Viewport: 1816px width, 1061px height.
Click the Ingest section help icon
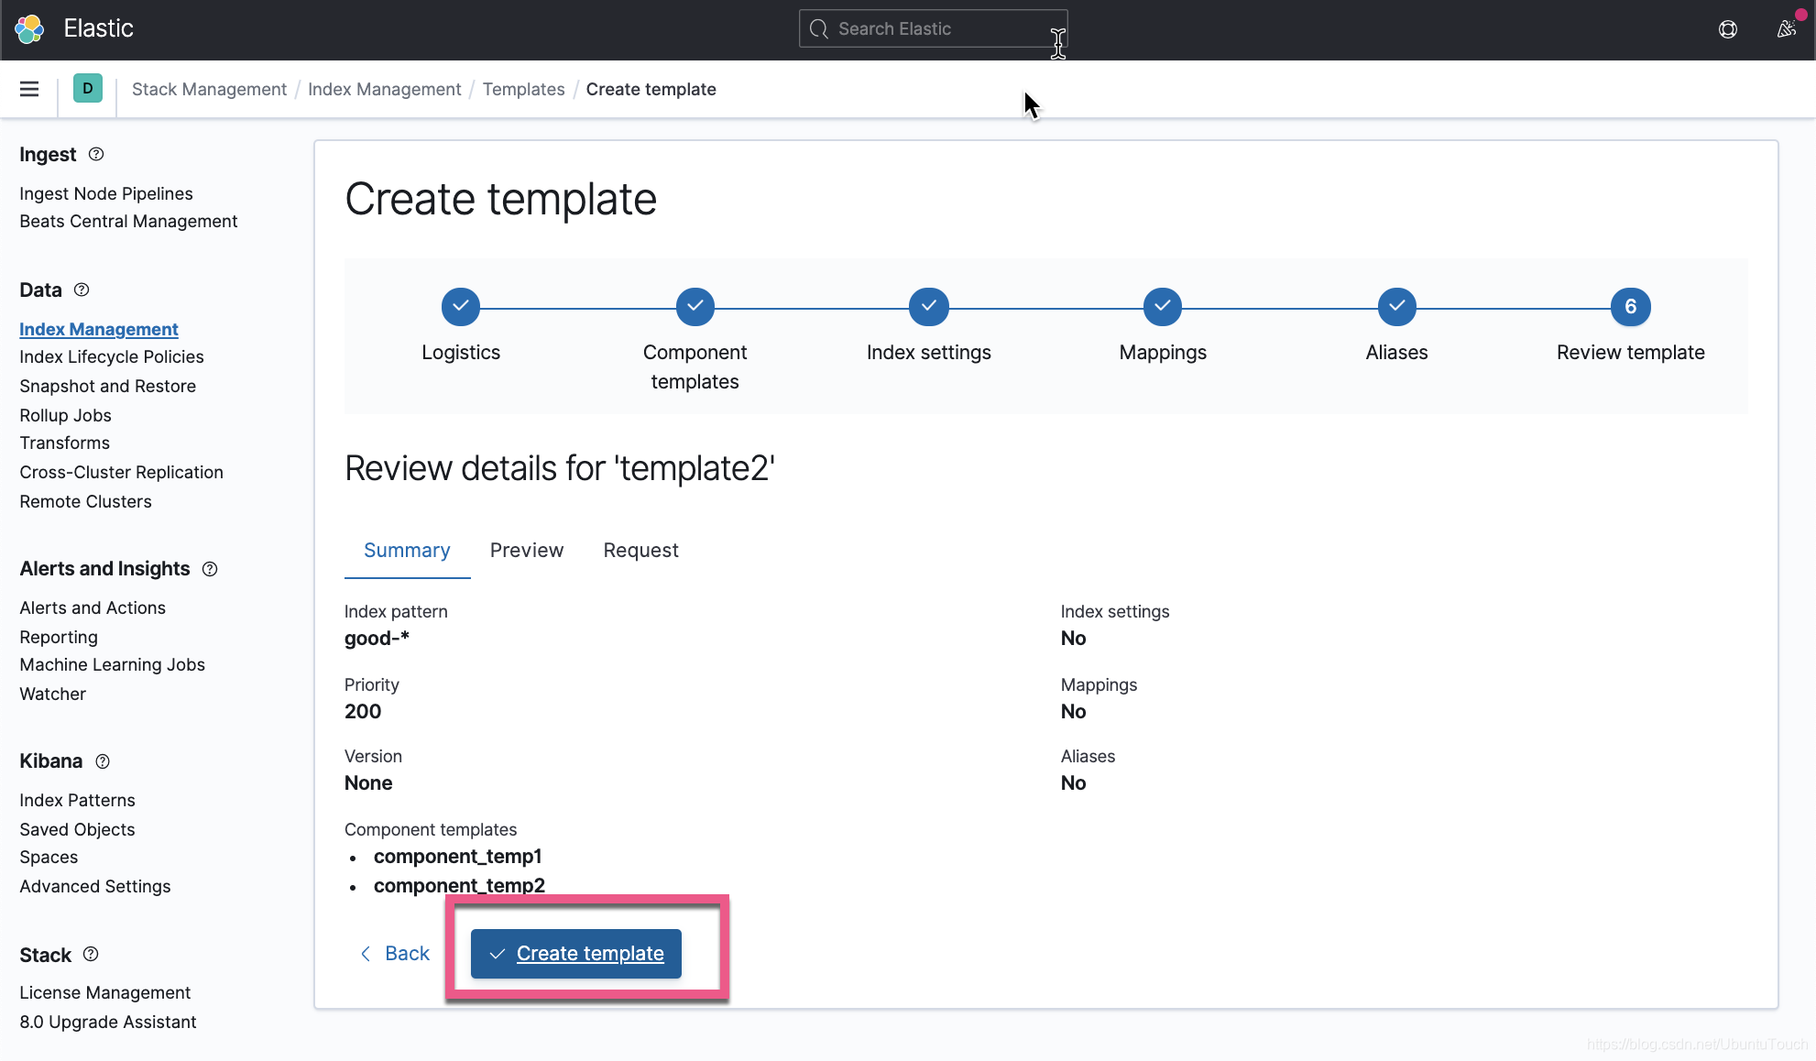[x=96, y=154]
